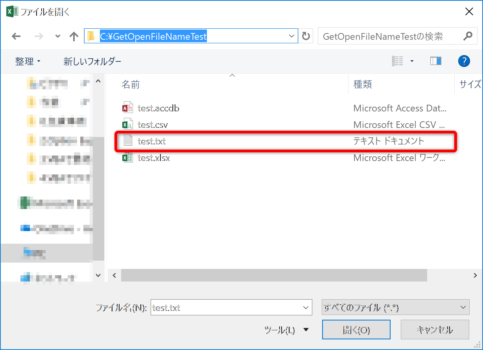The width and height of the screenshot is (483, 350).
Task: Expand the file name history dropdown
Action: click(x=306, y=307)
